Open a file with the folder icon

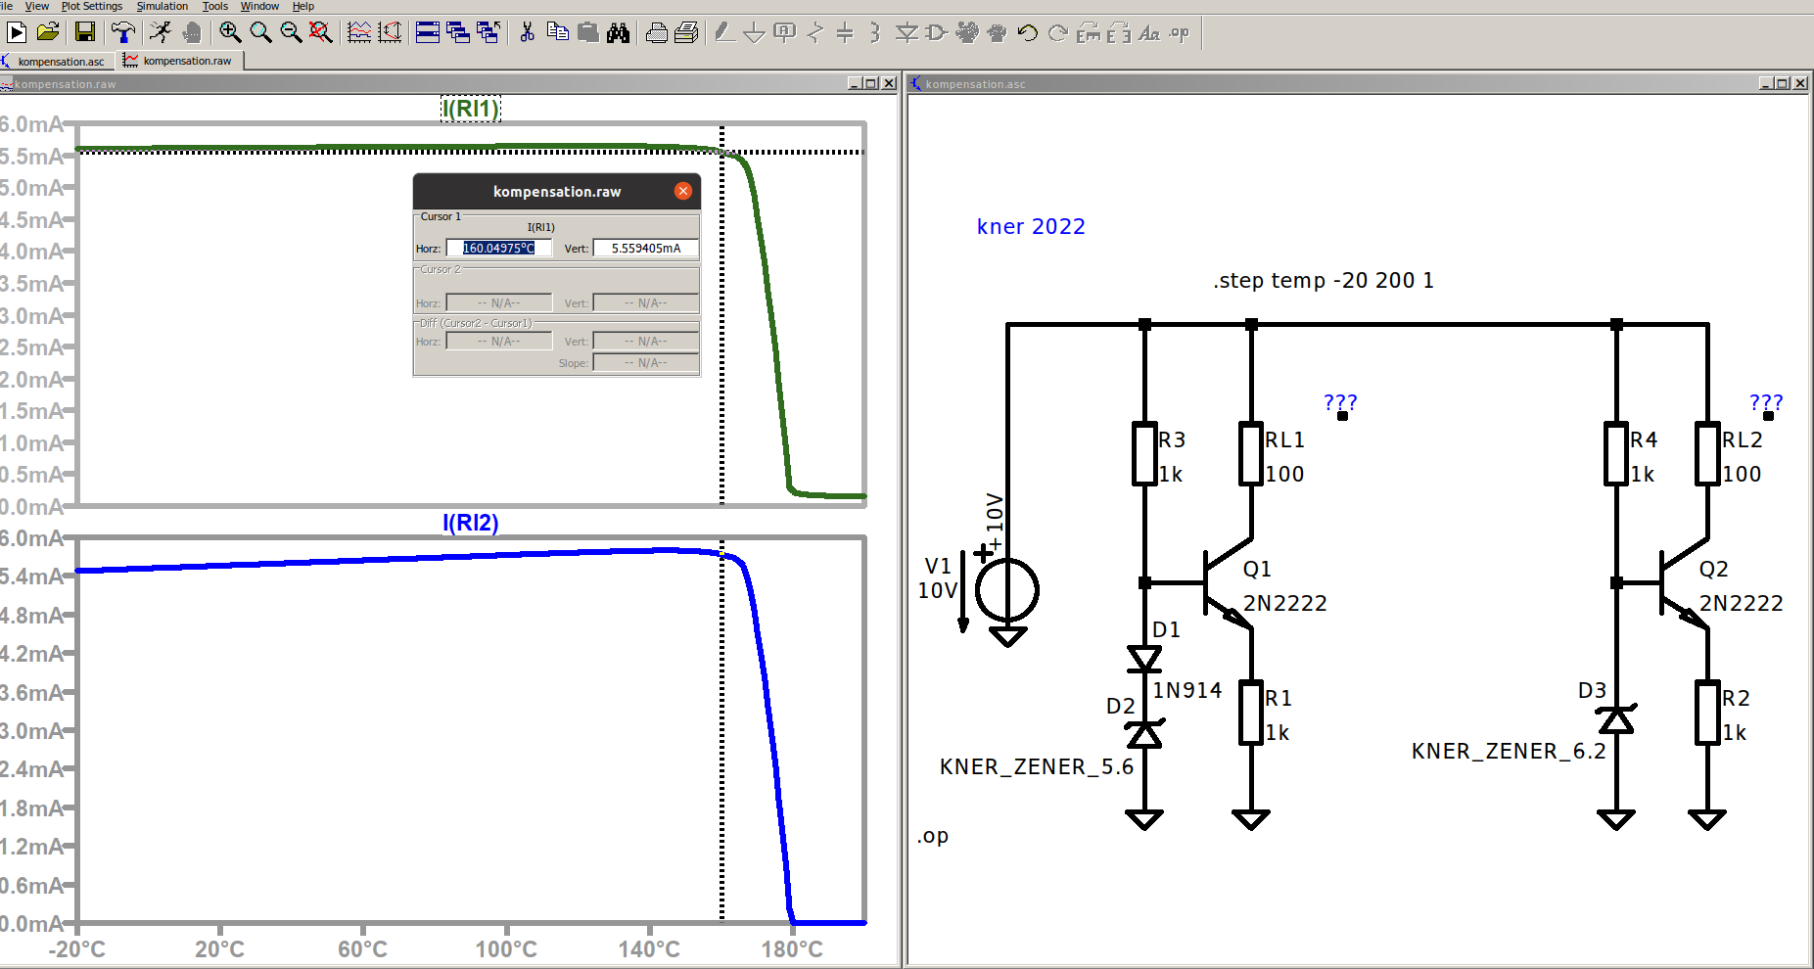[48, 32]
